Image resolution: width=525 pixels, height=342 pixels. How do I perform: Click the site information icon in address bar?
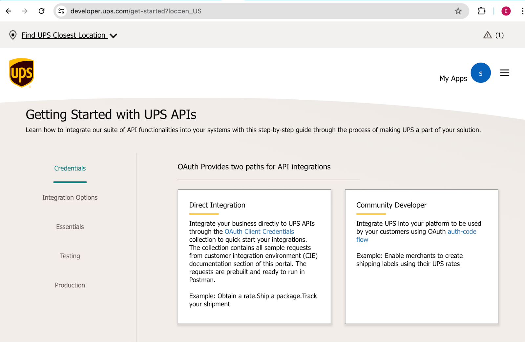click(61, 10)
